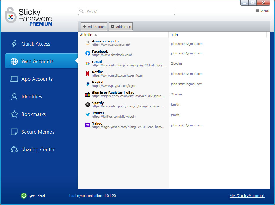This screenshot has width=275, height=205.
Task: Click the eBay row's 2 Logins text
Action: (177, 95)
